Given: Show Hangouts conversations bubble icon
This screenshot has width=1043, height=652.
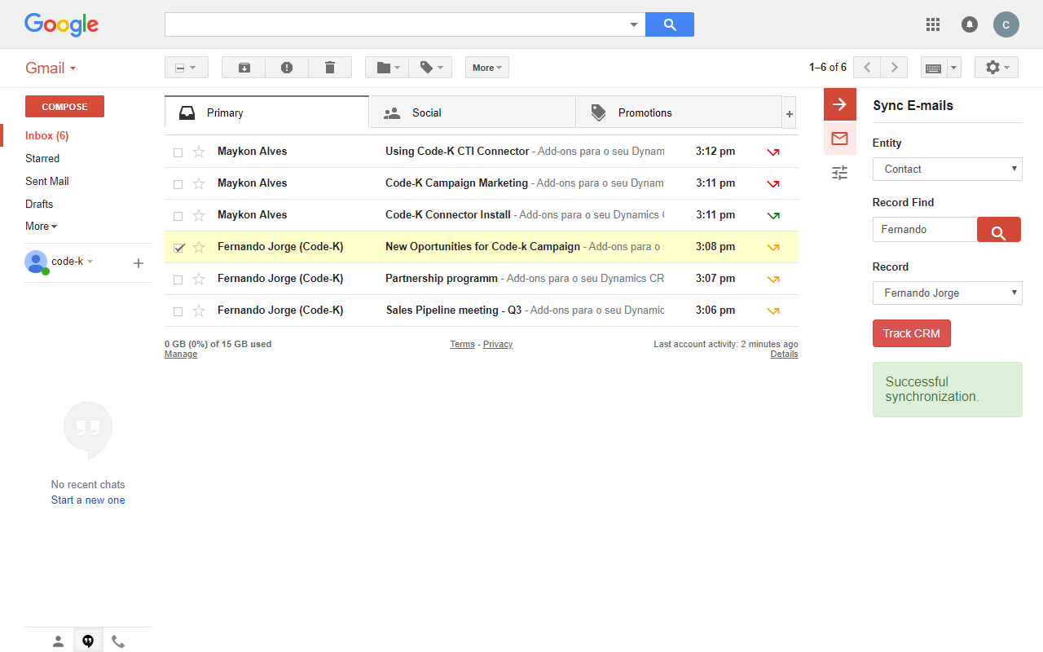Looking at the screenshot, I should (x=88, y=641).
